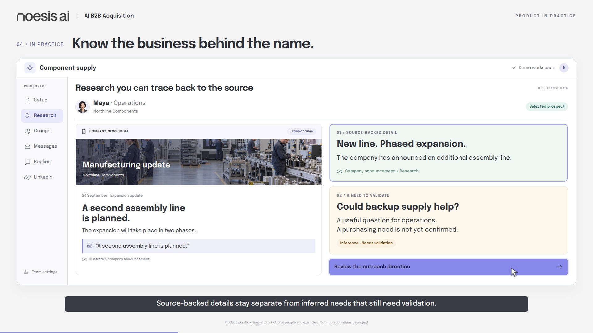Click the link icon beside Company announcement → Research
Viewport: 593px width, 333px height.
(339, 171)
